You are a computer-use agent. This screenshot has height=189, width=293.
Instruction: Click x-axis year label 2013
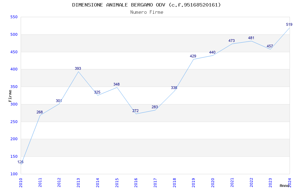pyautogui.click(x=78, y=182)
